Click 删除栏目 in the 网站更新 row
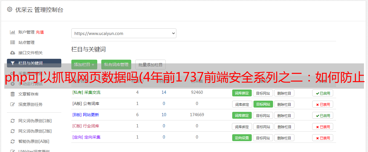This screenshot has width=368, height=152. (284, 115)
